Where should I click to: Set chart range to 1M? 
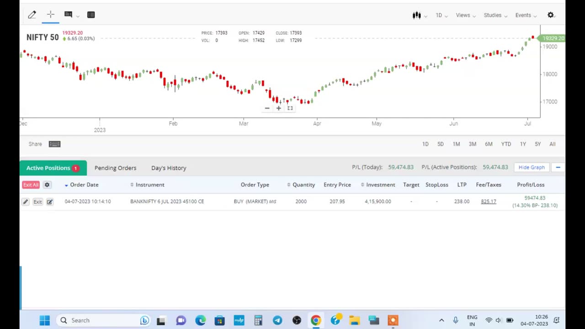[x=456, y=144]
